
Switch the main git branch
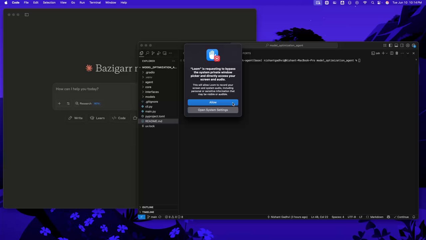tap(152, 217)
